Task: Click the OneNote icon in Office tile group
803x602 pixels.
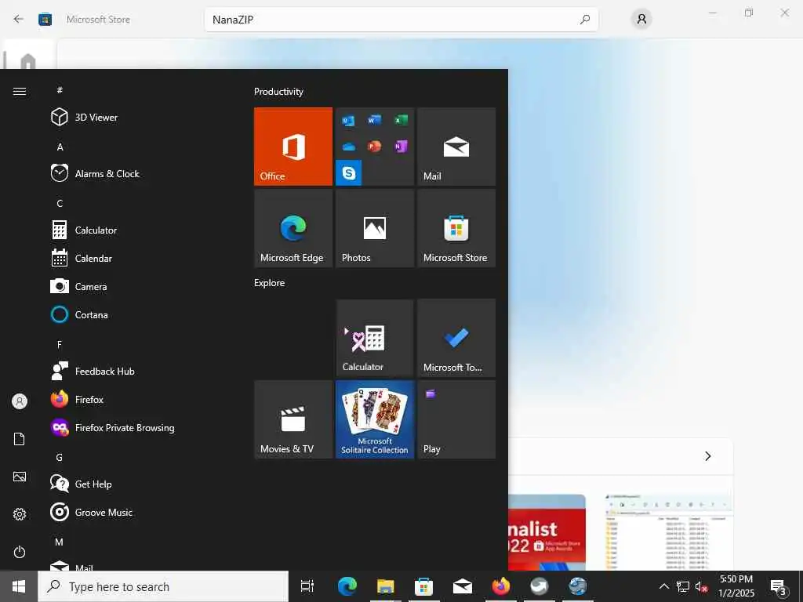Action: pyautogui.click(x=401, y=147)
